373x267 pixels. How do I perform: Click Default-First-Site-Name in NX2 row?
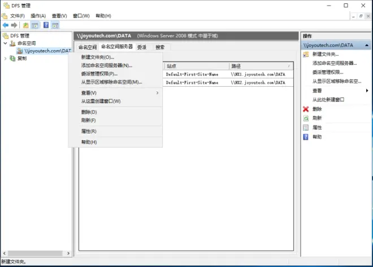192,82
